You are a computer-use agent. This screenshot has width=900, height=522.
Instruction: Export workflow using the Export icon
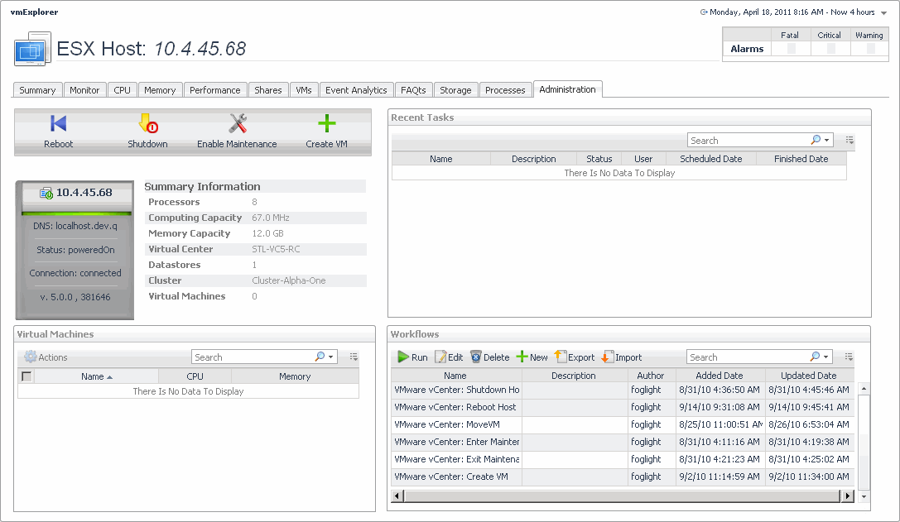(x=561, y=357)
